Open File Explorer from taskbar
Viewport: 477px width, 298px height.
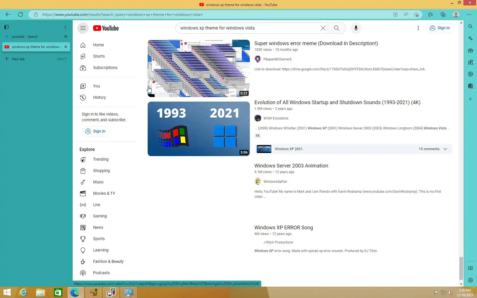[41, 292]
